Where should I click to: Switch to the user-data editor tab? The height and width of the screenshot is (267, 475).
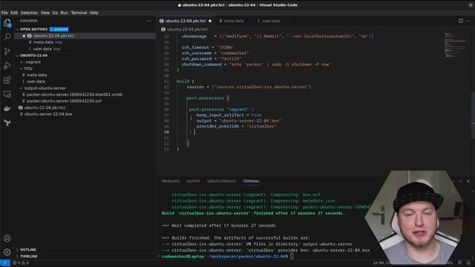tap(270, 21)
